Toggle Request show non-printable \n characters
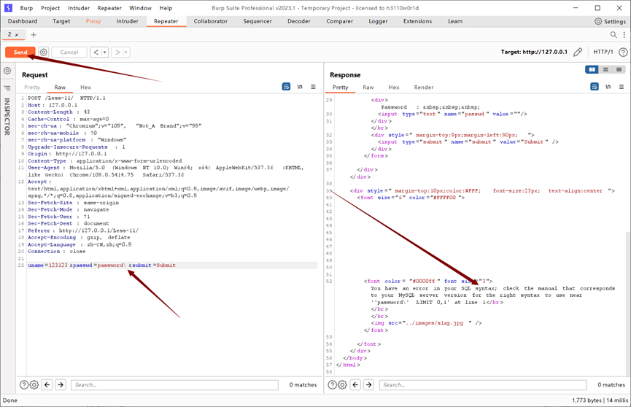The height and width of the screenshot is (407, 631). [x=300, y=87]
